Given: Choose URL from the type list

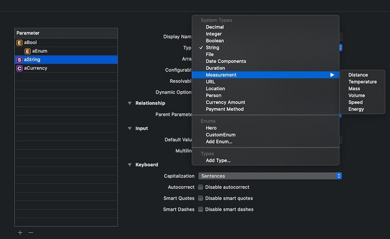Looking at the screenshot, I should (x=266, y=82).
